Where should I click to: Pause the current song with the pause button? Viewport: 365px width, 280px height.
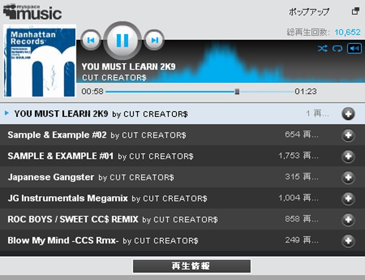coord(123,40)
